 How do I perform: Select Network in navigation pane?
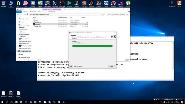21,54
